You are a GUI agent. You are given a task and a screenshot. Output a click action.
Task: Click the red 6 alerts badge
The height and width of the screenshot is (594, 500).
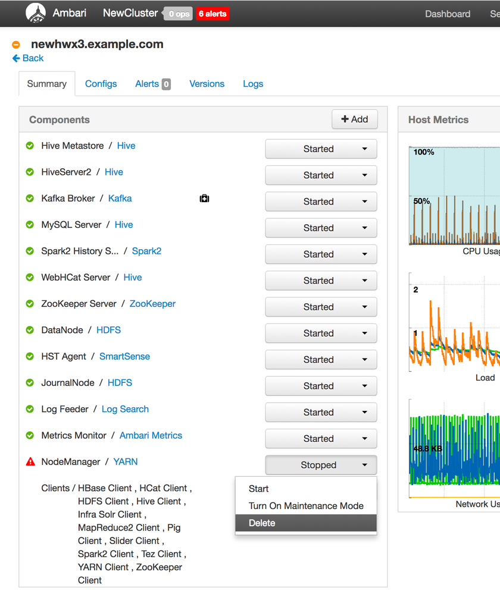pos(212,14)
